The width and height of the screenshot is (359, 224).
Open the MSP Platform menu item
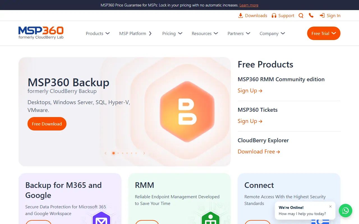tap(135, 33)
